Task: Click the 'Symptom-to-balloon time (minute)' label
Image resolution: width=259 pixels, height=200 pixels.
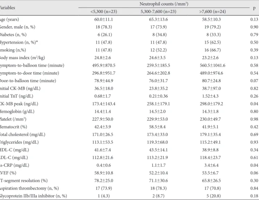Action: [32, 65]
